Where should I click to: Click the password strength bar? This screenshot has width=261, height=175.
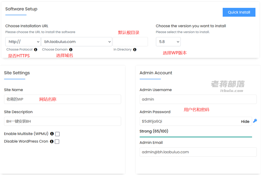tap(196, 137)
